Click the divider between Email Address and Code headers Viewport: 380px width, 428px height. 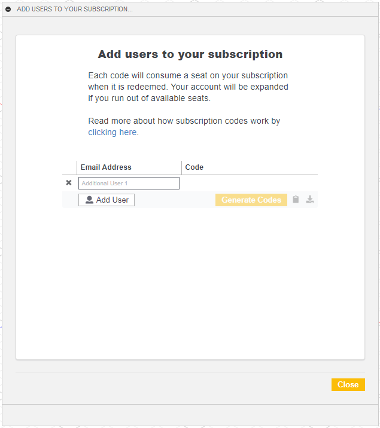click(181, 167)
